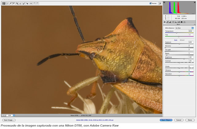Select the Straighten tool
Screen dimensions: 197x129
(x=20, y=3)
